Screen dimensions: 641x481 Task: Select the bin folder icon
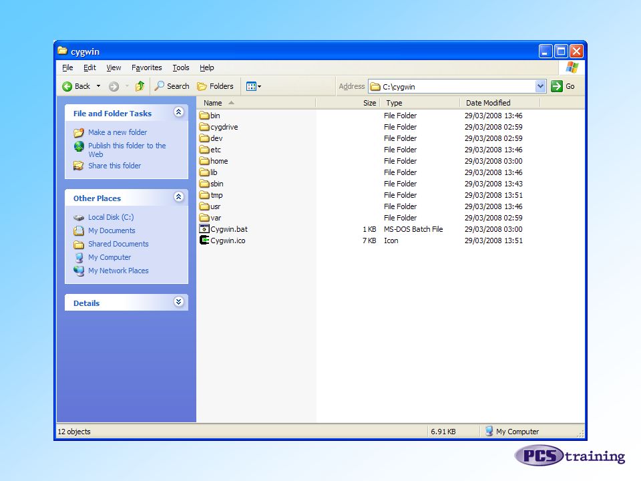pyautogui.click(x=204, y=116)
